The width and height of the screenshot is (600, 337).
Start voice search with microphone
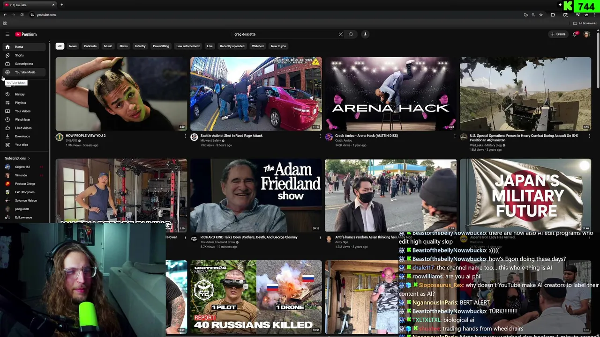click(365, 34)
